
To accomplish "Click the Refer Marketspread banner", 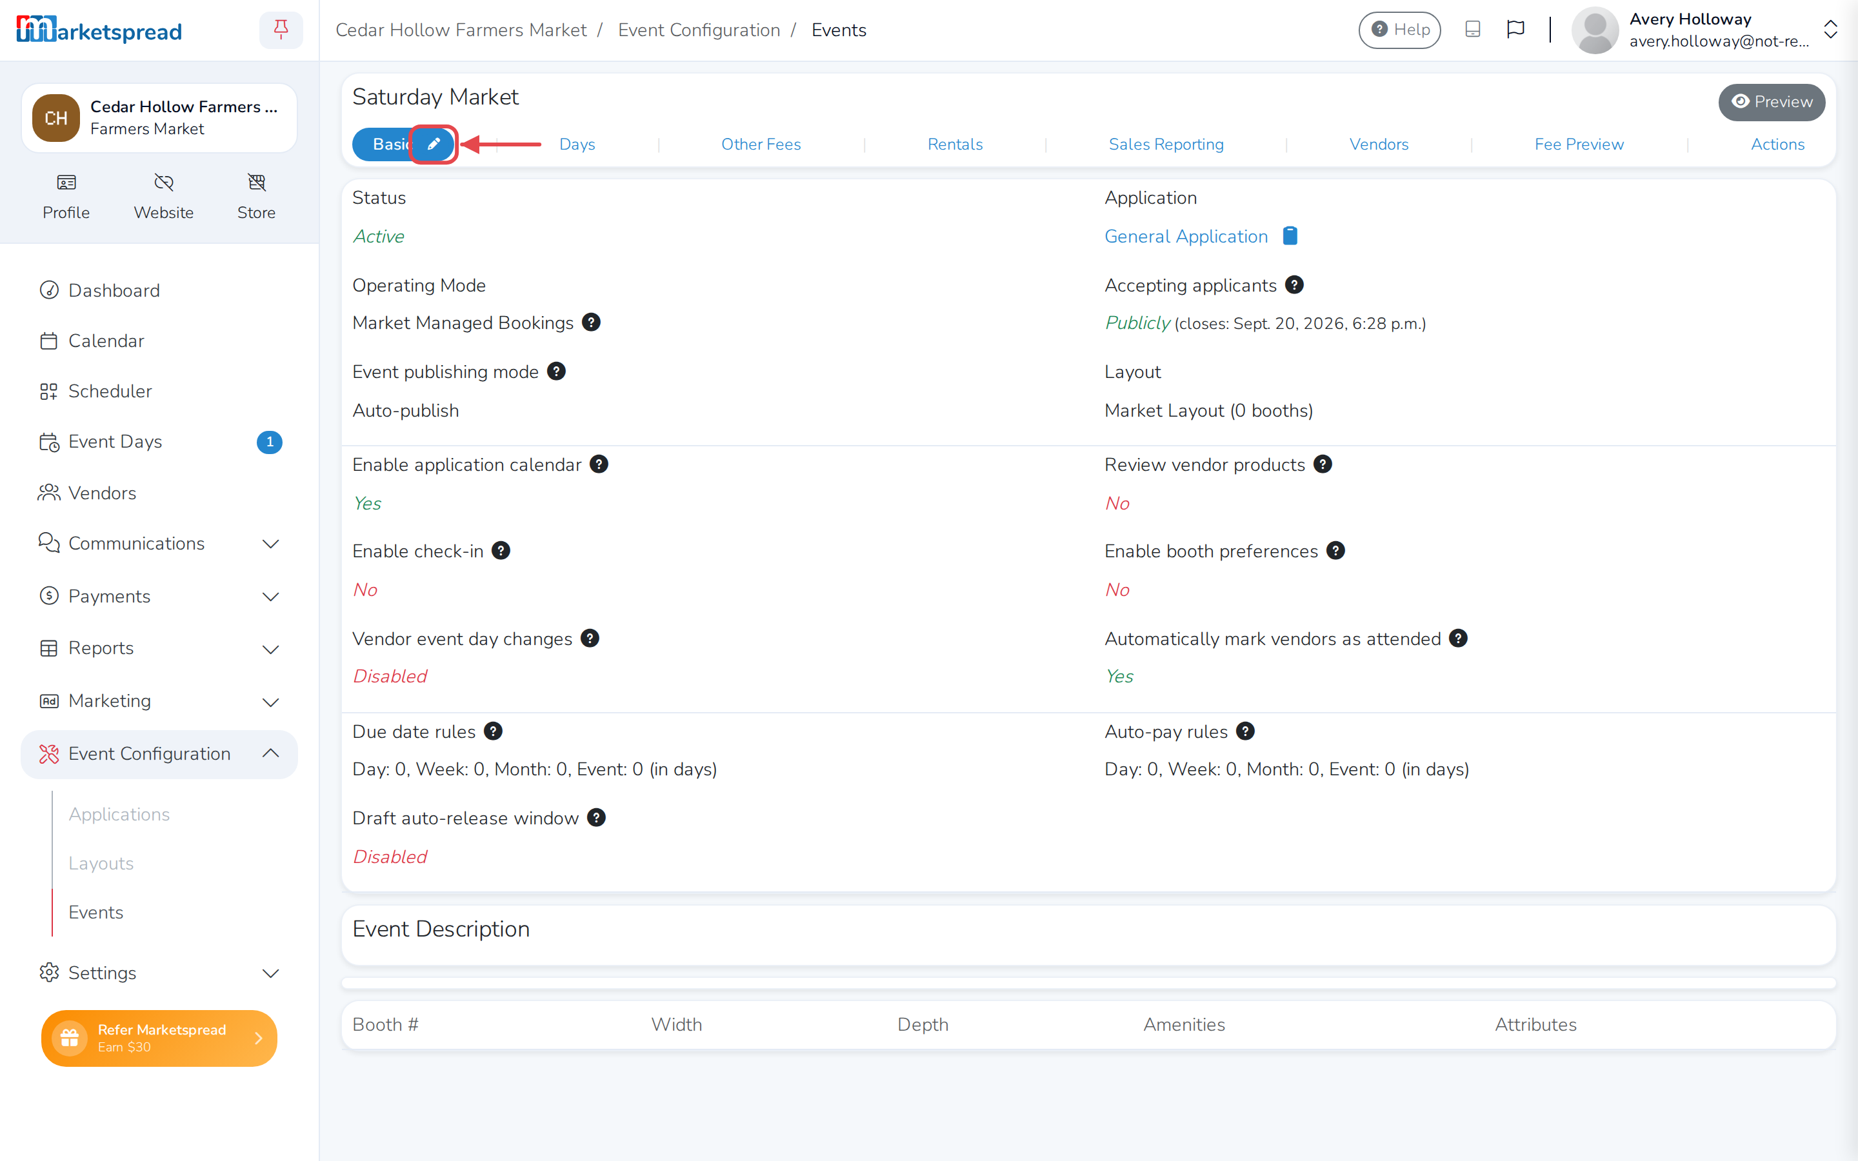I will pyautogui.click(x=159, y=1038).
